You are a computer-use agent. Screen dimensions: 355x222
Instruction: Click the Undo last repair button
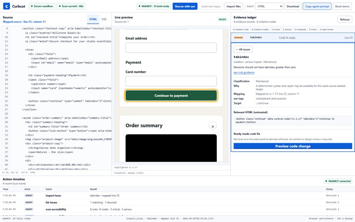pos(211,6)
